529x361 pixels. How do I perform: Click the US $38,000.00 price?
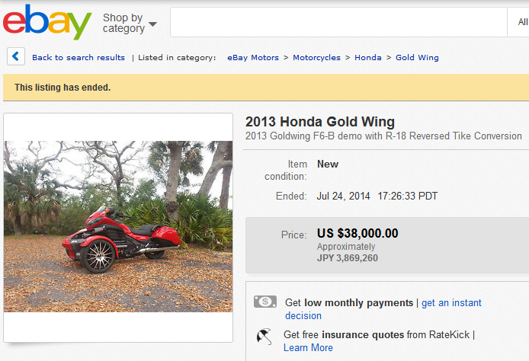pyautogui.click(x=357, y=234)
